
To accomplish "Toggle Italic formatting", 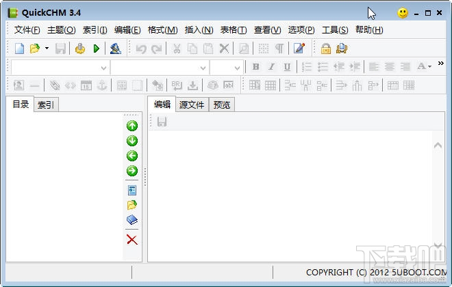I will coord(271,67).
